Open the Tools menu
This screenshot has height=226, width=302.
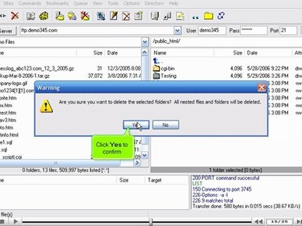(113, 3)
